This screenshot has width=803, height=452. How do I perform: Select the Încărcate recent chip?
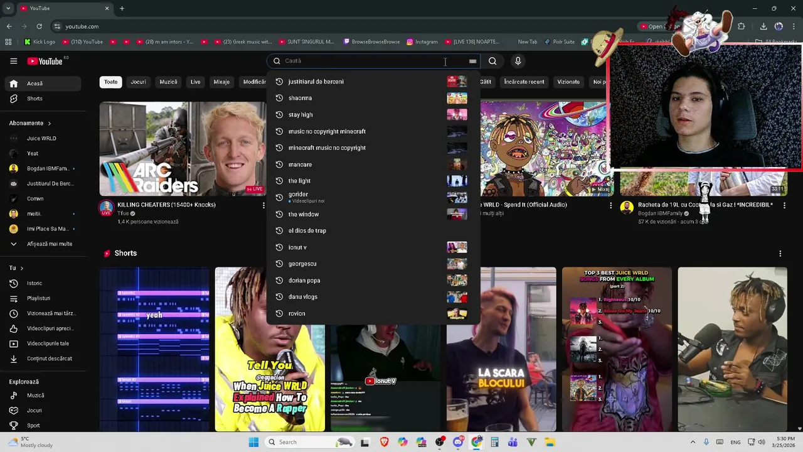524,82
